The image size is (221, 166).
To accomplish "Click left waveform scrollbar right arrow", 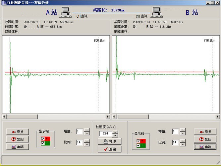I will [108, 117].
